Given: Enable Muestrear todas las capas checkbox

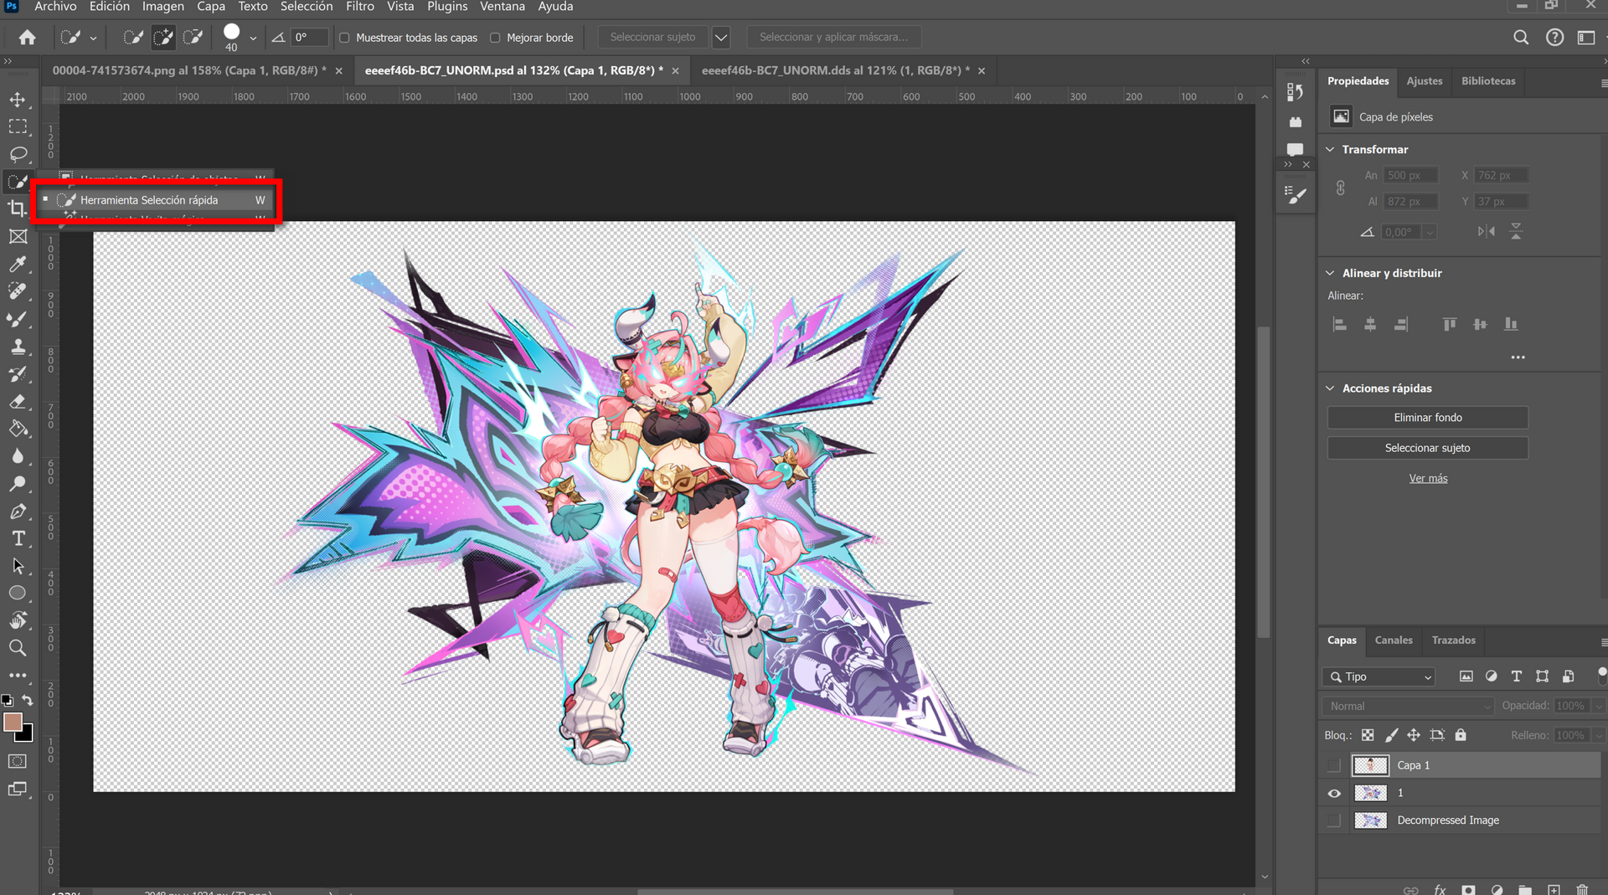Looking at the screenshot, I should click(x=344, y=38).
